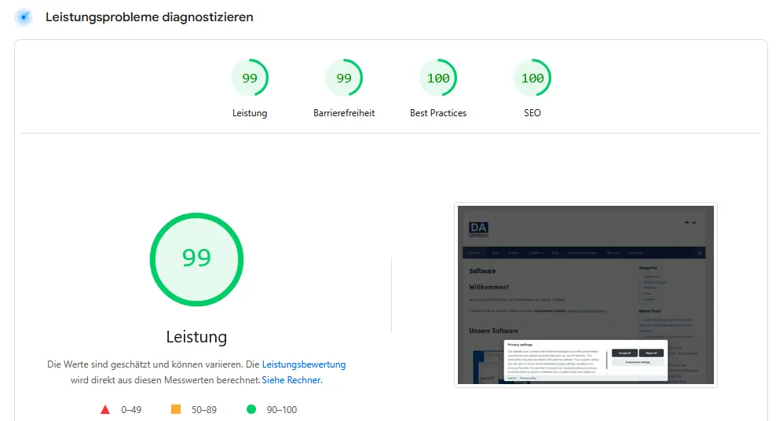
Task: Click the DA Software logo in the preview
Action: [478, 229]
